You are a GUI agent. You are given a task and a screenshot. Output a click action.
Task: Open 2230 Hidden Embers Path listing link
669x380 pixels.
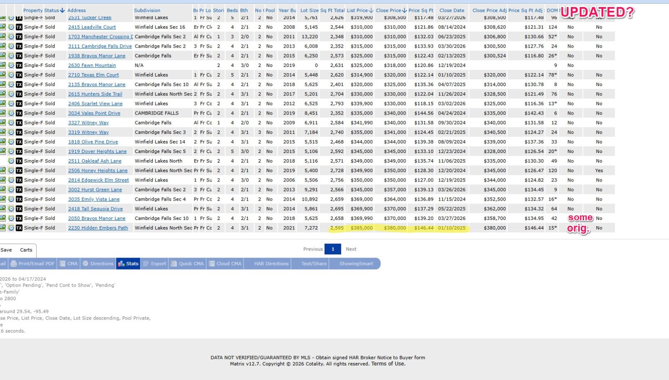pos(98,228)
